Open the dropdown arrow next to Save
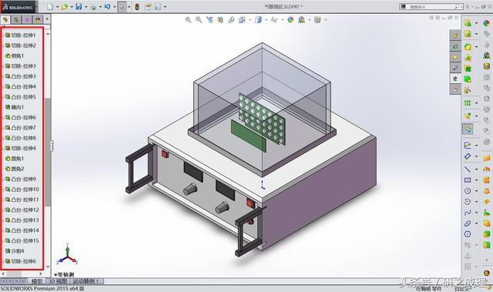Image resolution: width=493 pixels, height=292 pixels. 86,7
